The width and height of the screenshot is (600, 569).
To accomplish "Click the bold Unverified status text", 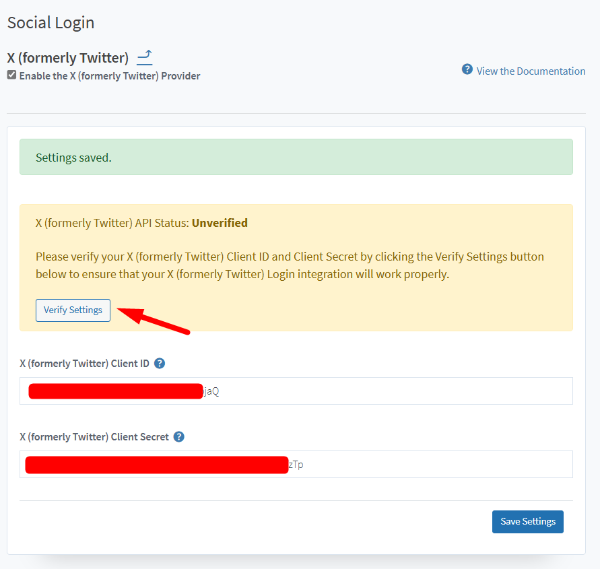I will [x=220, y=223].
